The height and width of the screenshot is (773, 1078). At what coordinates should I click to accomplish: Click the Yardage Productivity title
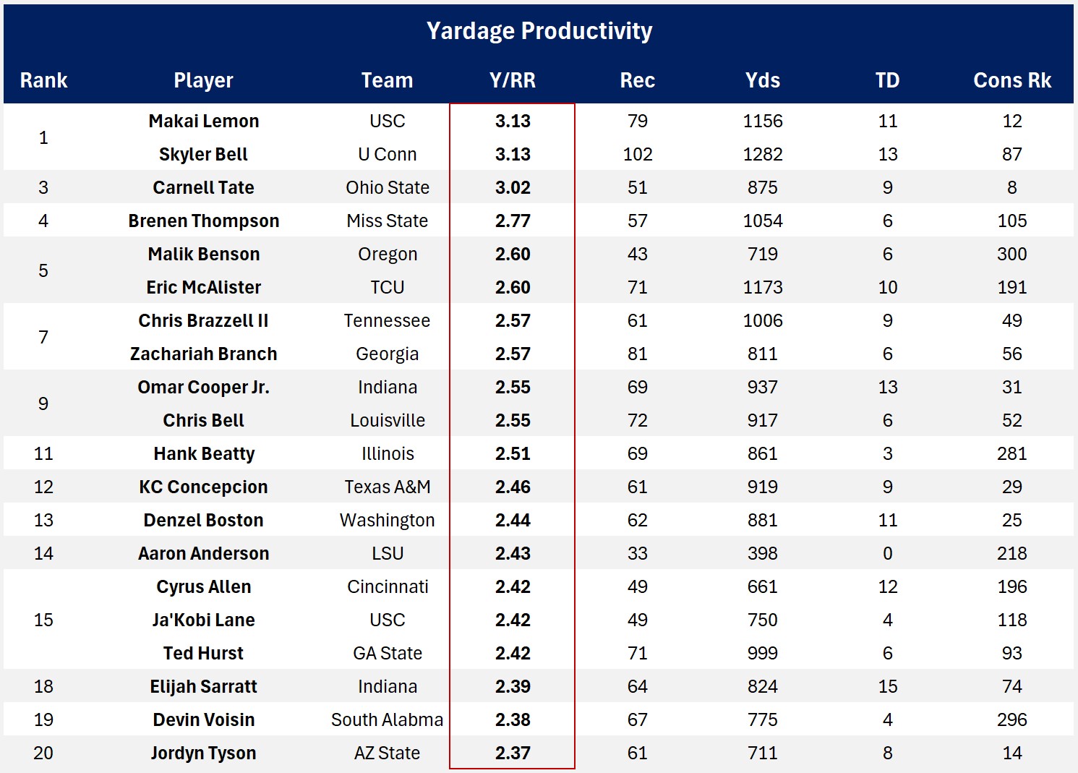point(539,31)
